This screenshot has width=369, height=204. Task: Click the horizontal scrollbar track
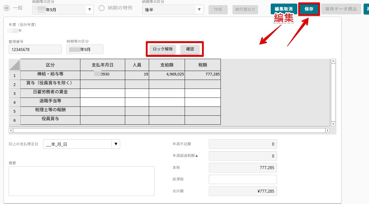tap(169, 130)
